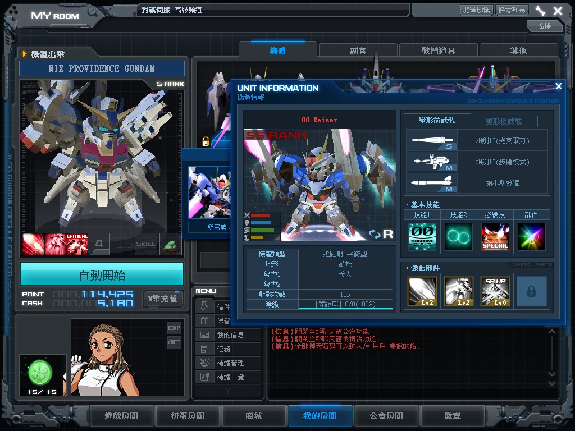The height and width of the screenshot is (431, 575).
Task: Click the 技能1 00 Twin Drive skill icon
Action: click(x=422, y=237)
